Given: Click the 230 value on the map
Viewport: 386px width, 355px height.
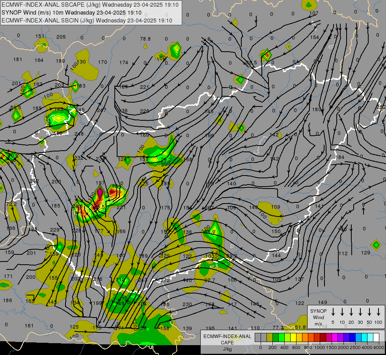Looking at the screenshot, I should pos(187,305).
